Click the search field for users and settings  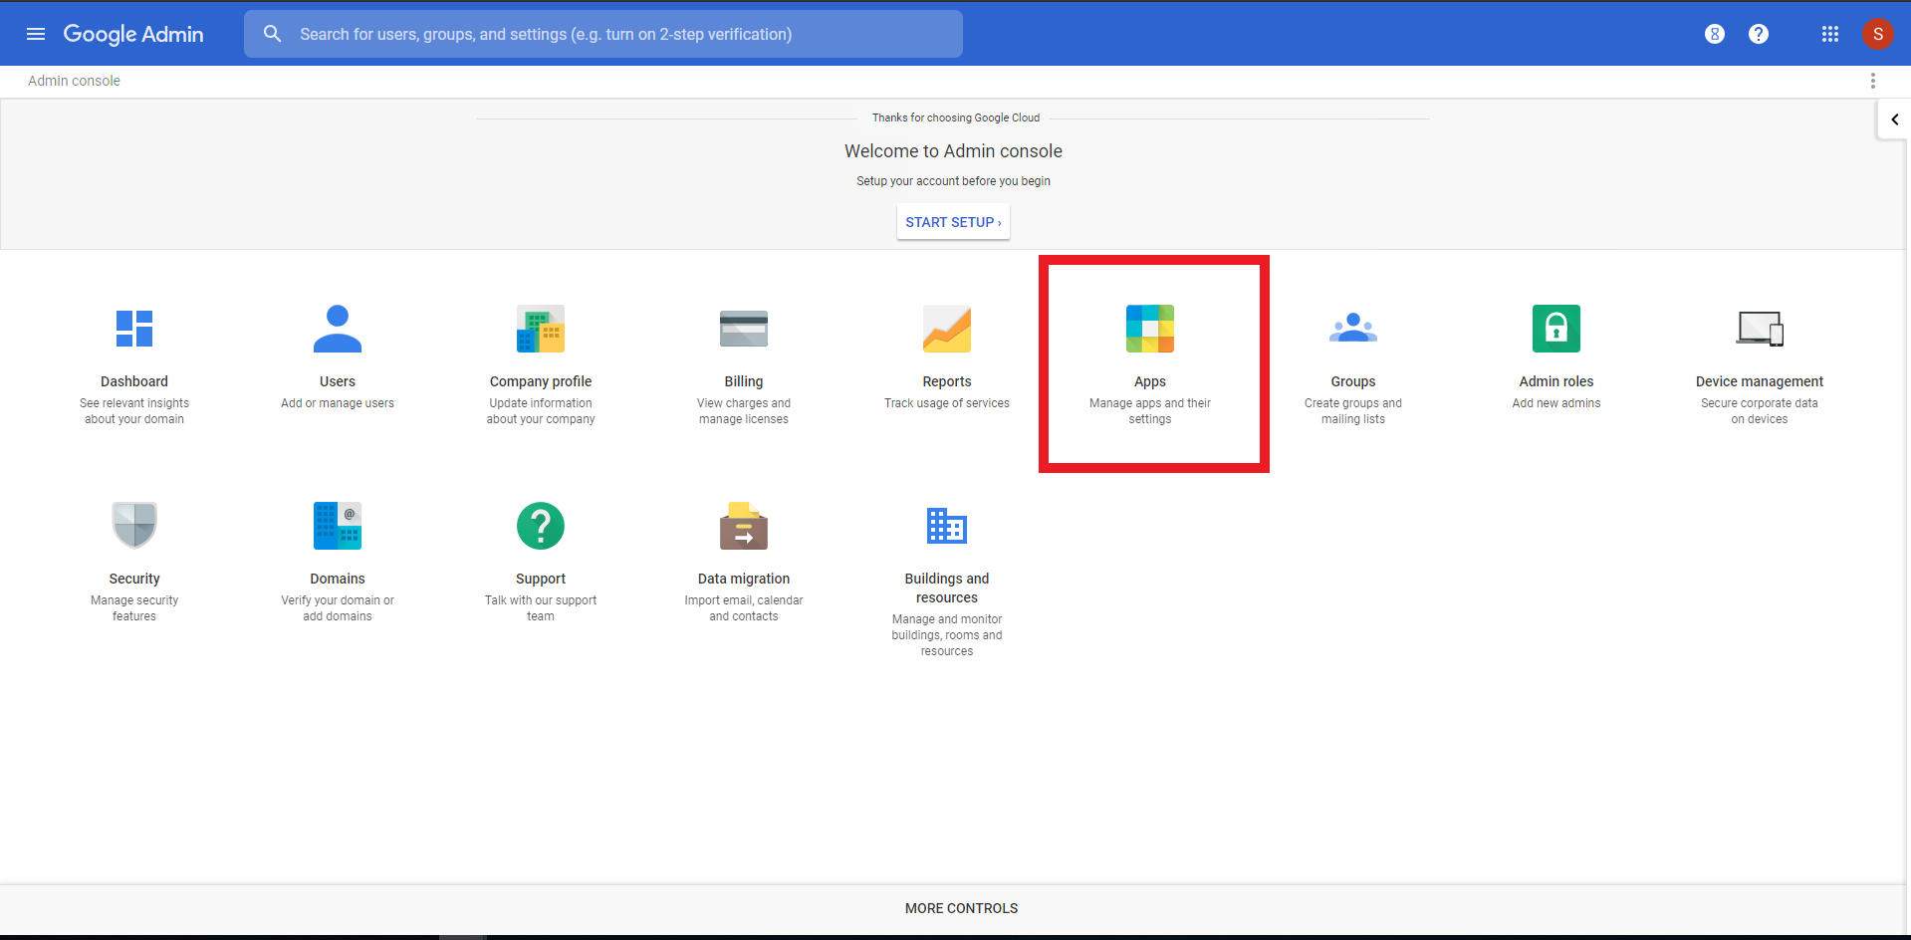(617, 34)
